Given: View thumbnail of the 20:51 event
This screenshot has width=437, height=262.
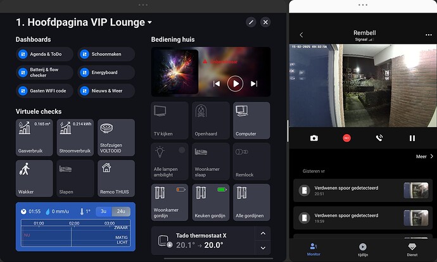Looking at the screenshot, I should [x=416, y=190].
